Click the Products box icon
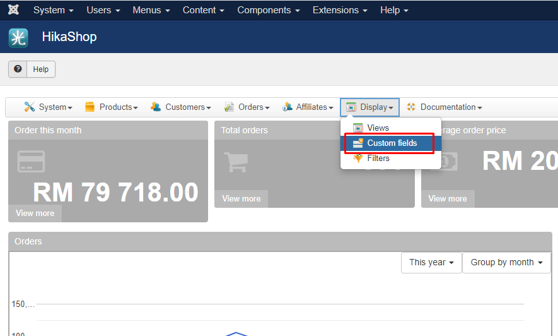The height and width of the screenshot is (336, 558). (90, 107)
